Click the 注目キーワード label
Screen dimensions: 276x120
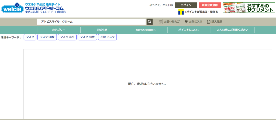pos(11,37)
